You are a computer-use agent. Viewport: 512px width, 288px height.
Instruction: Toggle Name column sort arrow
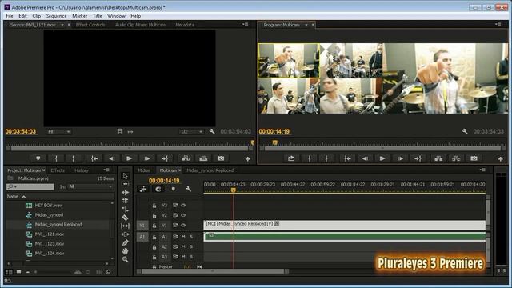[23, 197]
